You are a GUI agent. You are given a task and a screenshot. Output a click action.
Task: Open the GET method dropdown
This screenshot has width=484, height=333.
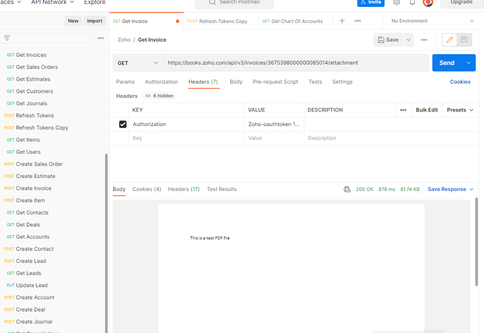138,63
